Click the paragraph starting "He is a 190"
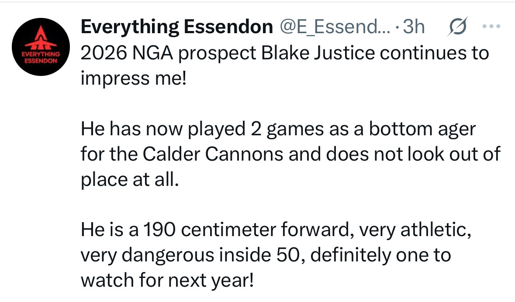The width and height of the screenshot is (515, 302). click(x=276, y=255)
